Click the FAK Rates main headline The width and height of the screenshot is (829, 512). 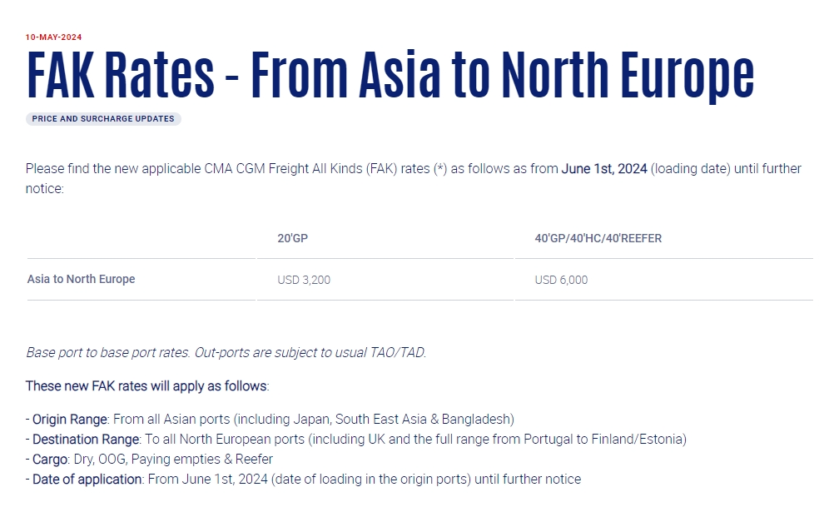390,75
